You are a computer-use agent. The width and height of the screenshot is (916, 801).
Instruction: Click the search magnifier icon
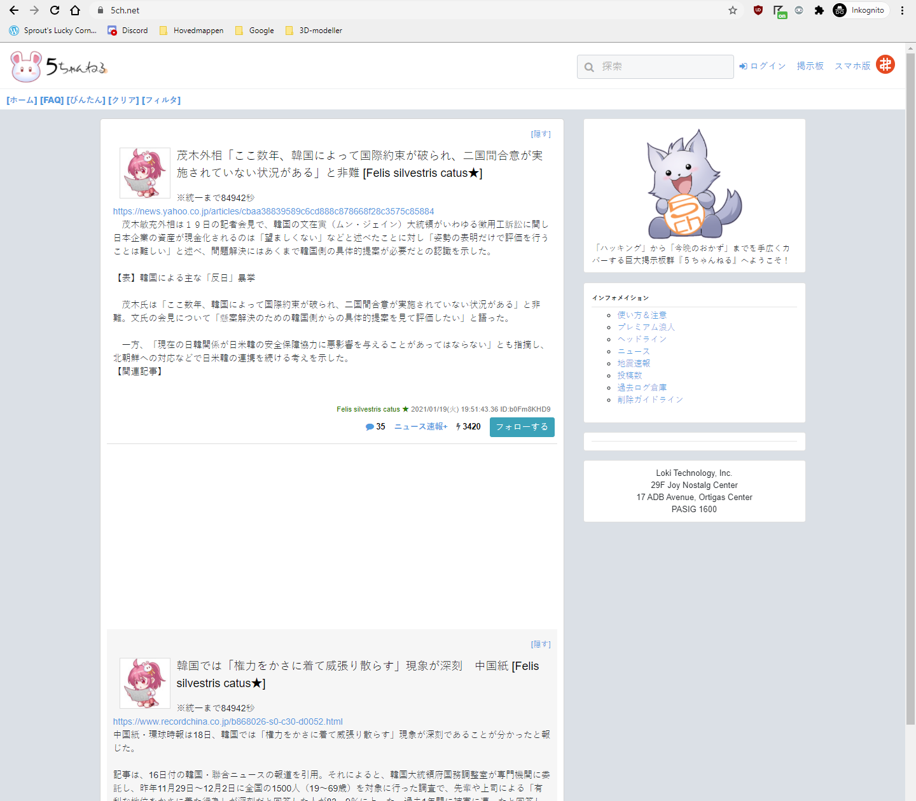(x=588, y=67)
